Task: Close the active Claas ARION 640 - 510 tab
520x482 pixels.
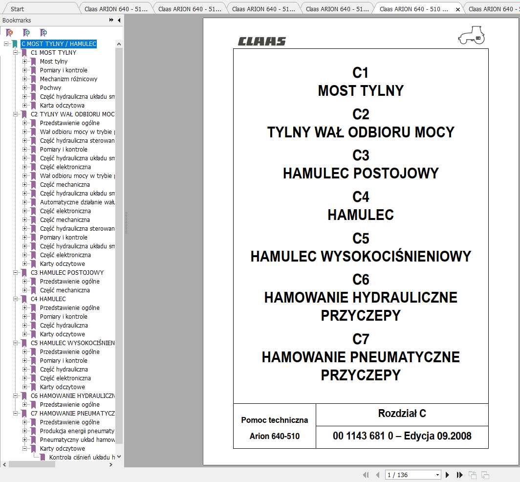Action: pyautogui.click(x=457, y=9)
